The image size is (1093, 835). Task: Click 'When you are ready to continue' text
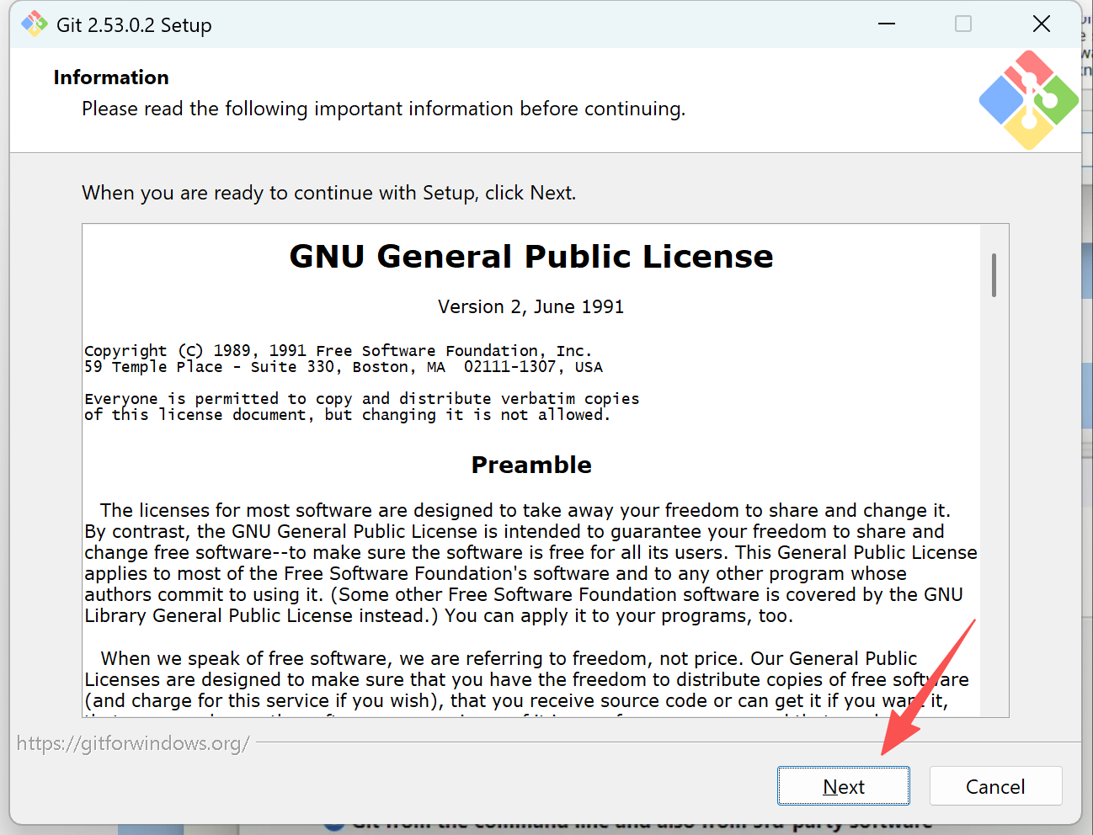pyautogui.click(x=329, y=193)
